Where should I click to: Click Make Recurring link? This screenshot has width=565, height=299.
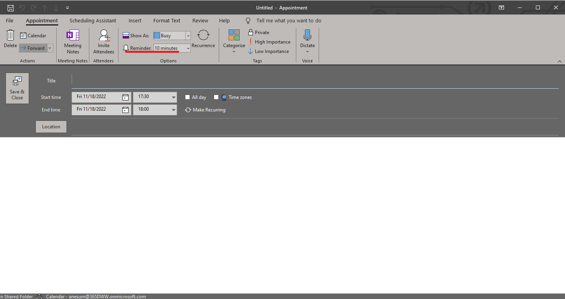click(205, 110)
